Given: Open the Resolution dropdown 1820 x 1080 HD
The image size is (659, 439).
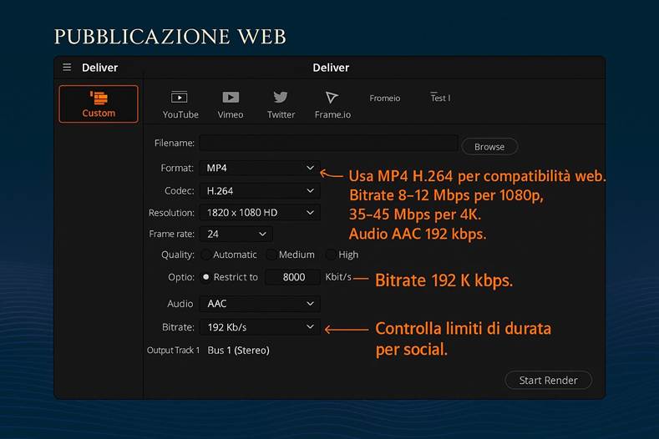Looking at the screenshot, I should pos(260,213).
